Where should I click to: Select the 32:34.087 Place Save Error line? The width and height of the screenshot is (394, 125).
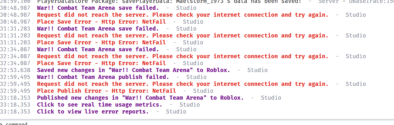(101, 63)
